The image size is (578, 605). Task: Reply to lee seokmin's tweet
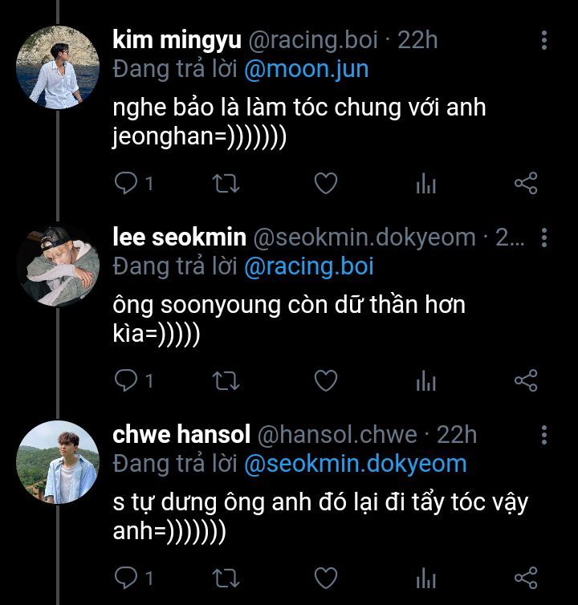point(126,380)
